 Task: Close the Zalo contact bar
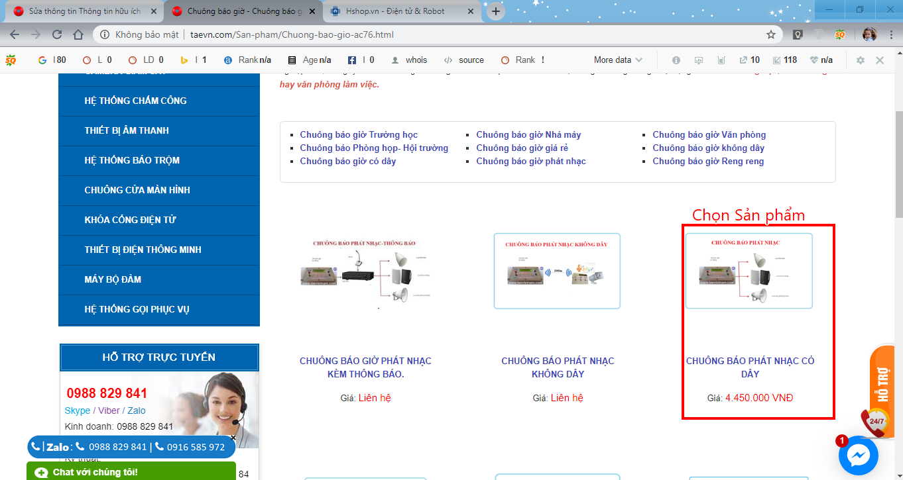(233, 438)
